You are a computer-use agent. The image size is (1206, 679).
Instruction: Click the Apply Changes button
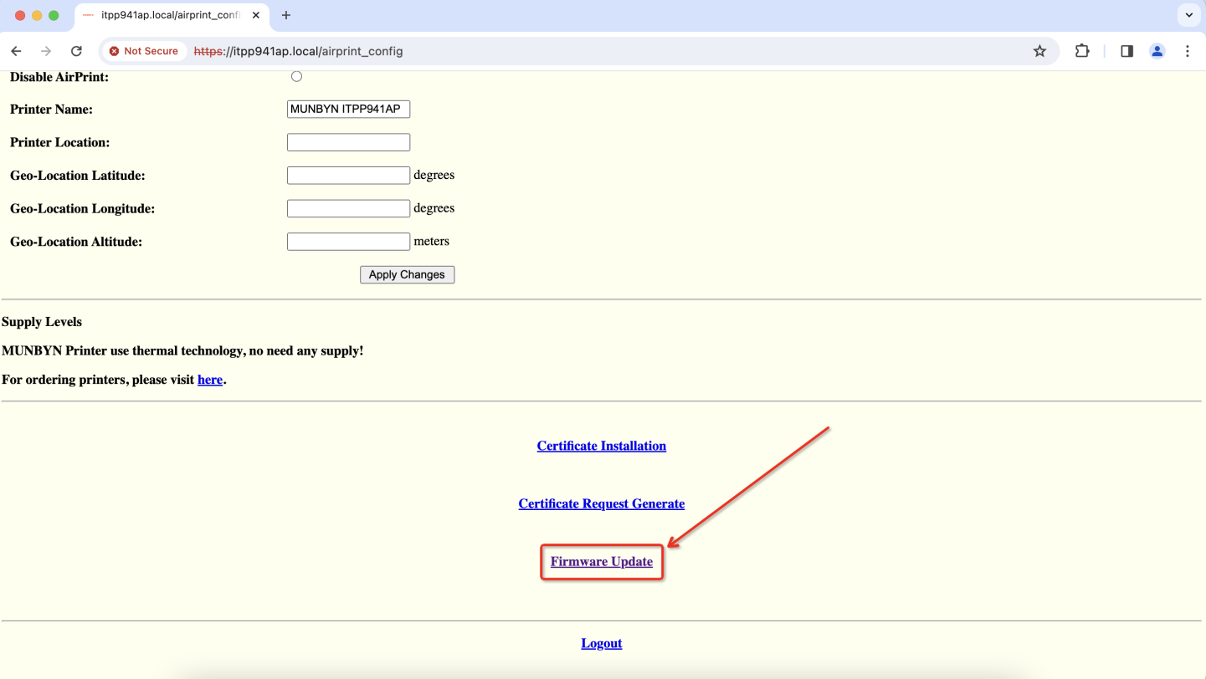[x=407, y=274]
